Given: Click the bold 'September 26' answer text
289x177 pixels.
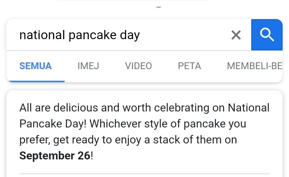Looking at the screenshot, I should [x=55, y=156].
